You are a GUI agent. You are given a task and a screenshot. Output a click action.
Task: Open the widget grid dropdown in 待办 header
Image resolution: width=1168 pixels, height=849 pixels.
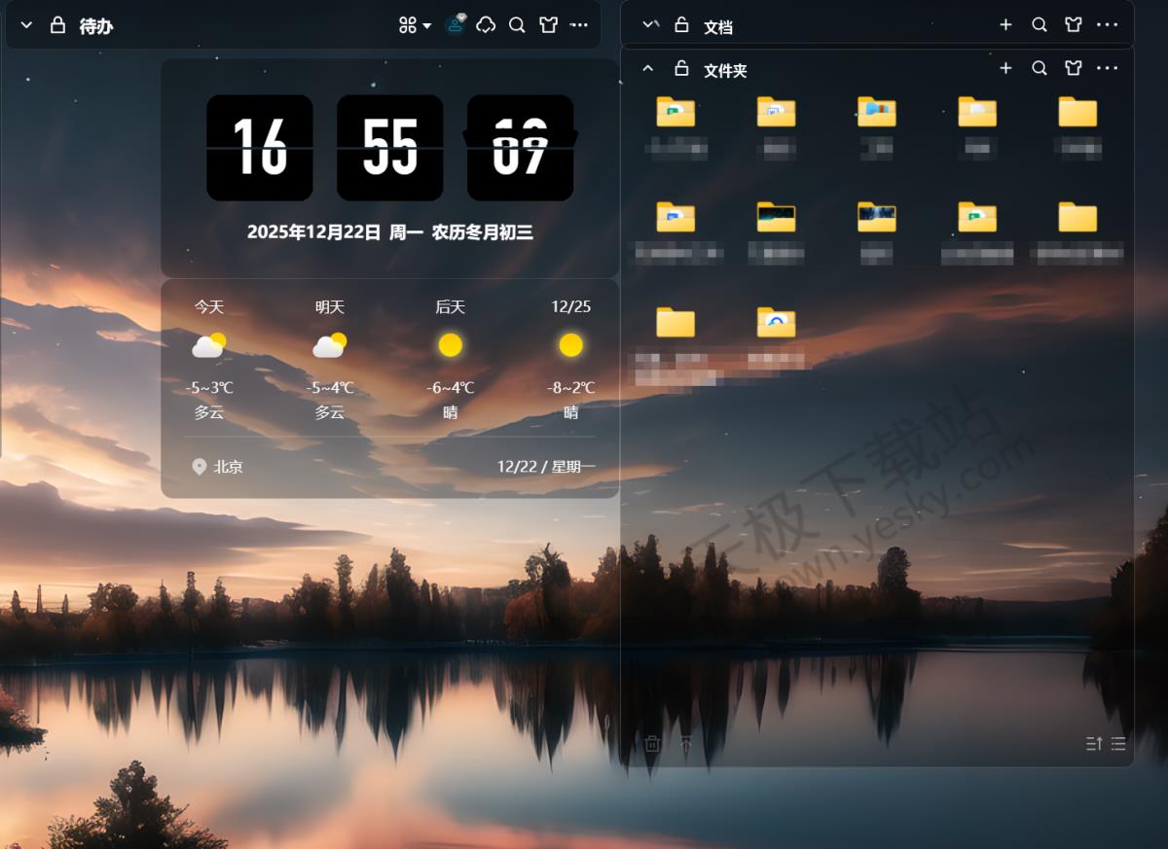pos(415,25)
